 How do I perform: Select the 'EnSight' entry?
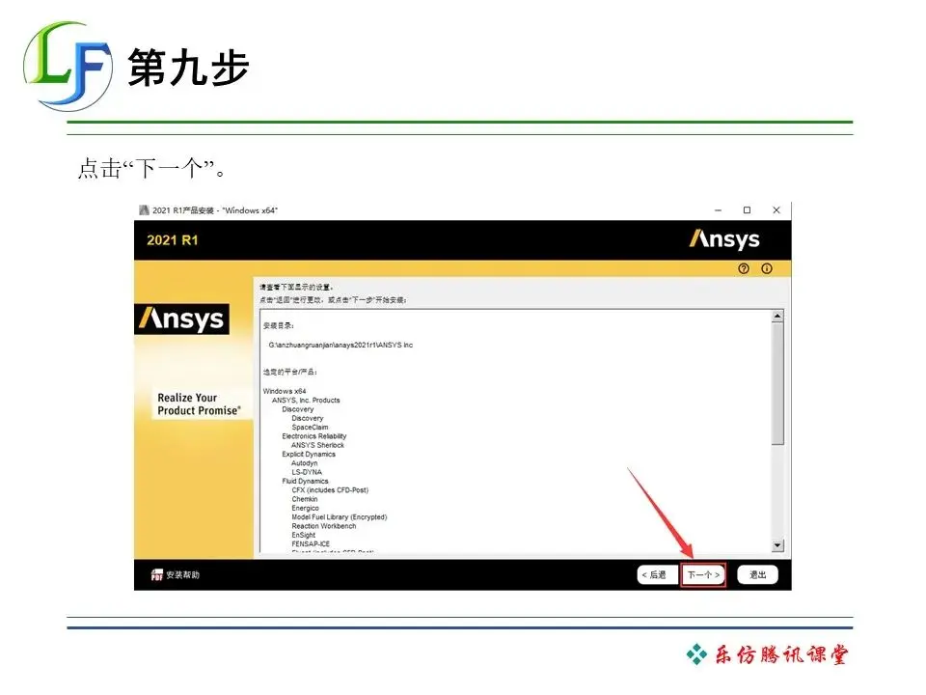pyautogui.click(x=304, y=535)
